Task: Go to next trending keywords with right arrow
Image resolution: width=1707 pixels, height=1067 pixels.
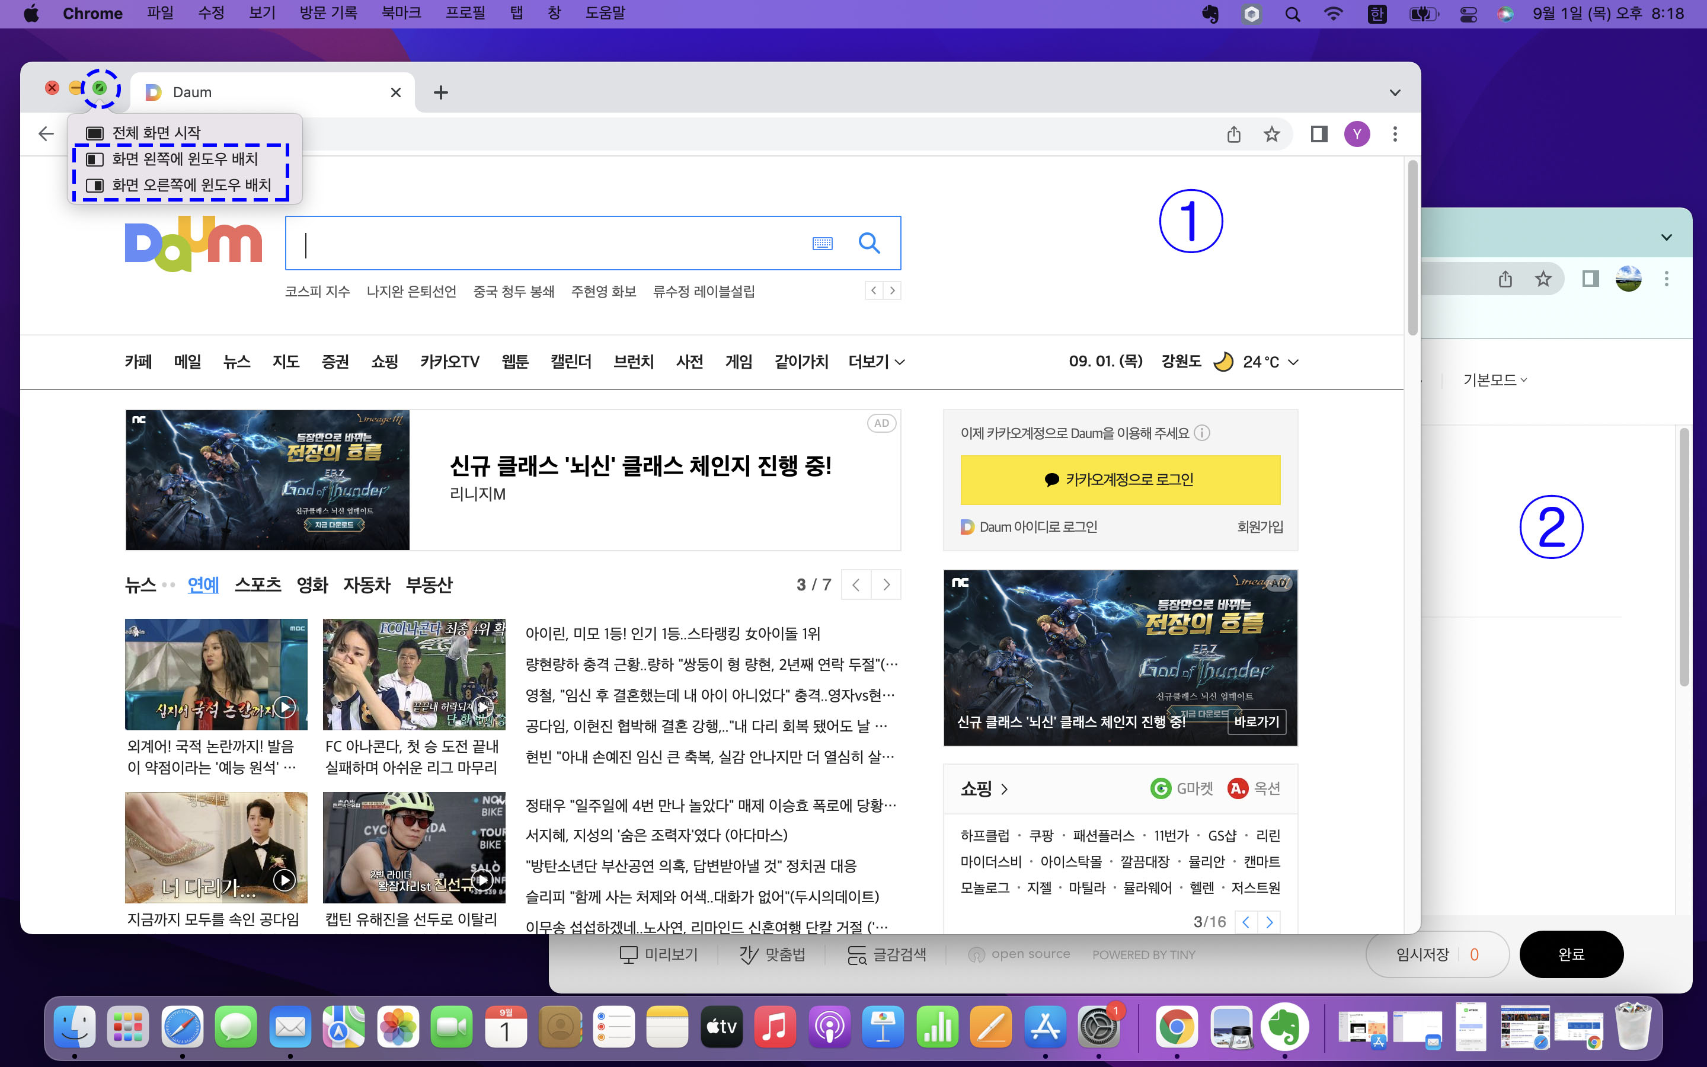Action: click(892, 290)
